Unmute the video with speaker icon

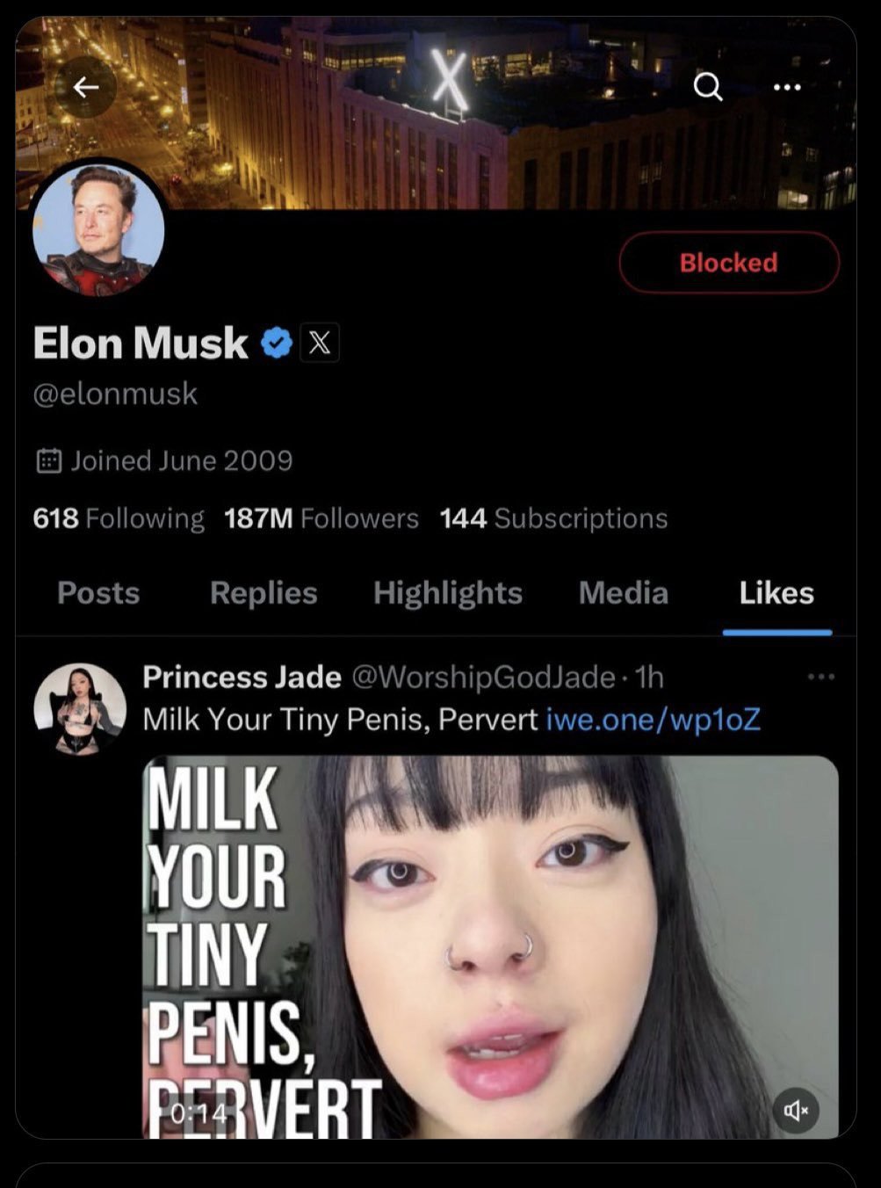pos(796,1111)
